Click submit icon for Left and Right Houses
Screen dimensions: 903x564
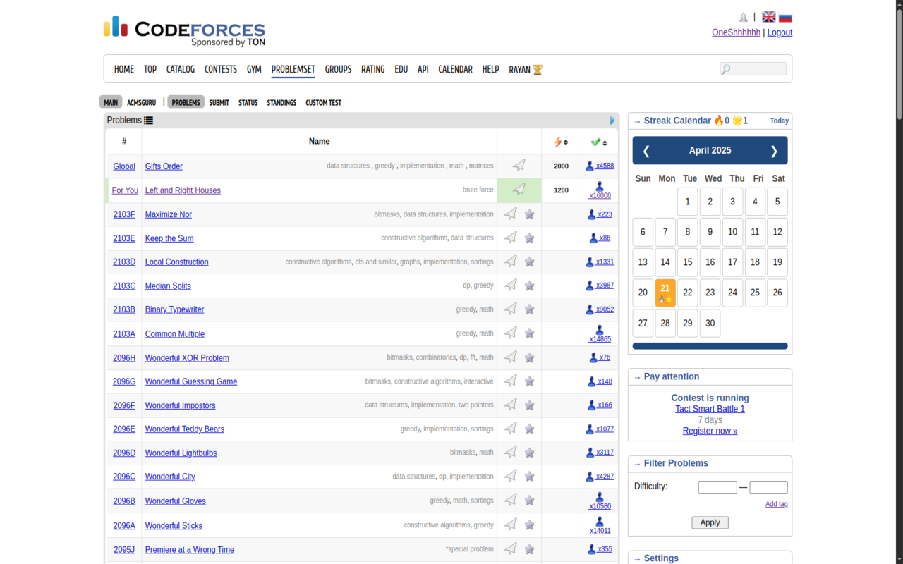tap(519, 190)
